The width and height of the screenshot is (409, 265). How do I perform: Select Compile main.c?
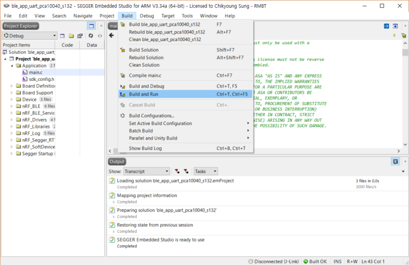pos(186,75)
